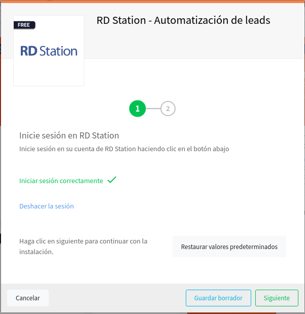This screenshot has width=305, height=314.
Task: Click the Haga clic en siguiente hint text
Action: [83, 247]
